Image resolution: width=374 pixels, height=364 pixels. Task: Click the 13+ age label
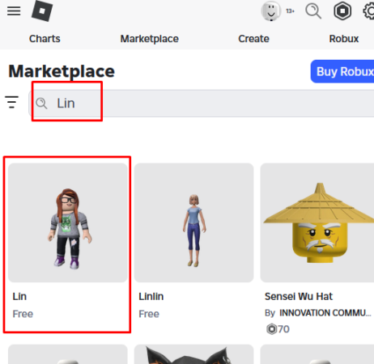click(291, 11)
